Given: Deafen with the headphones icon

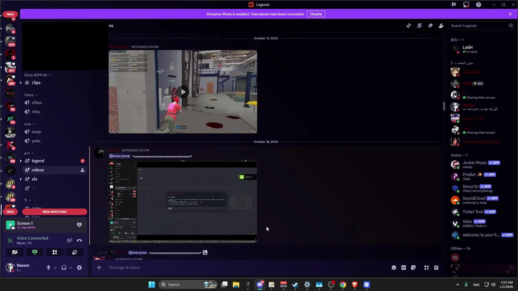Looking at the screenshot, I should 64,268.
